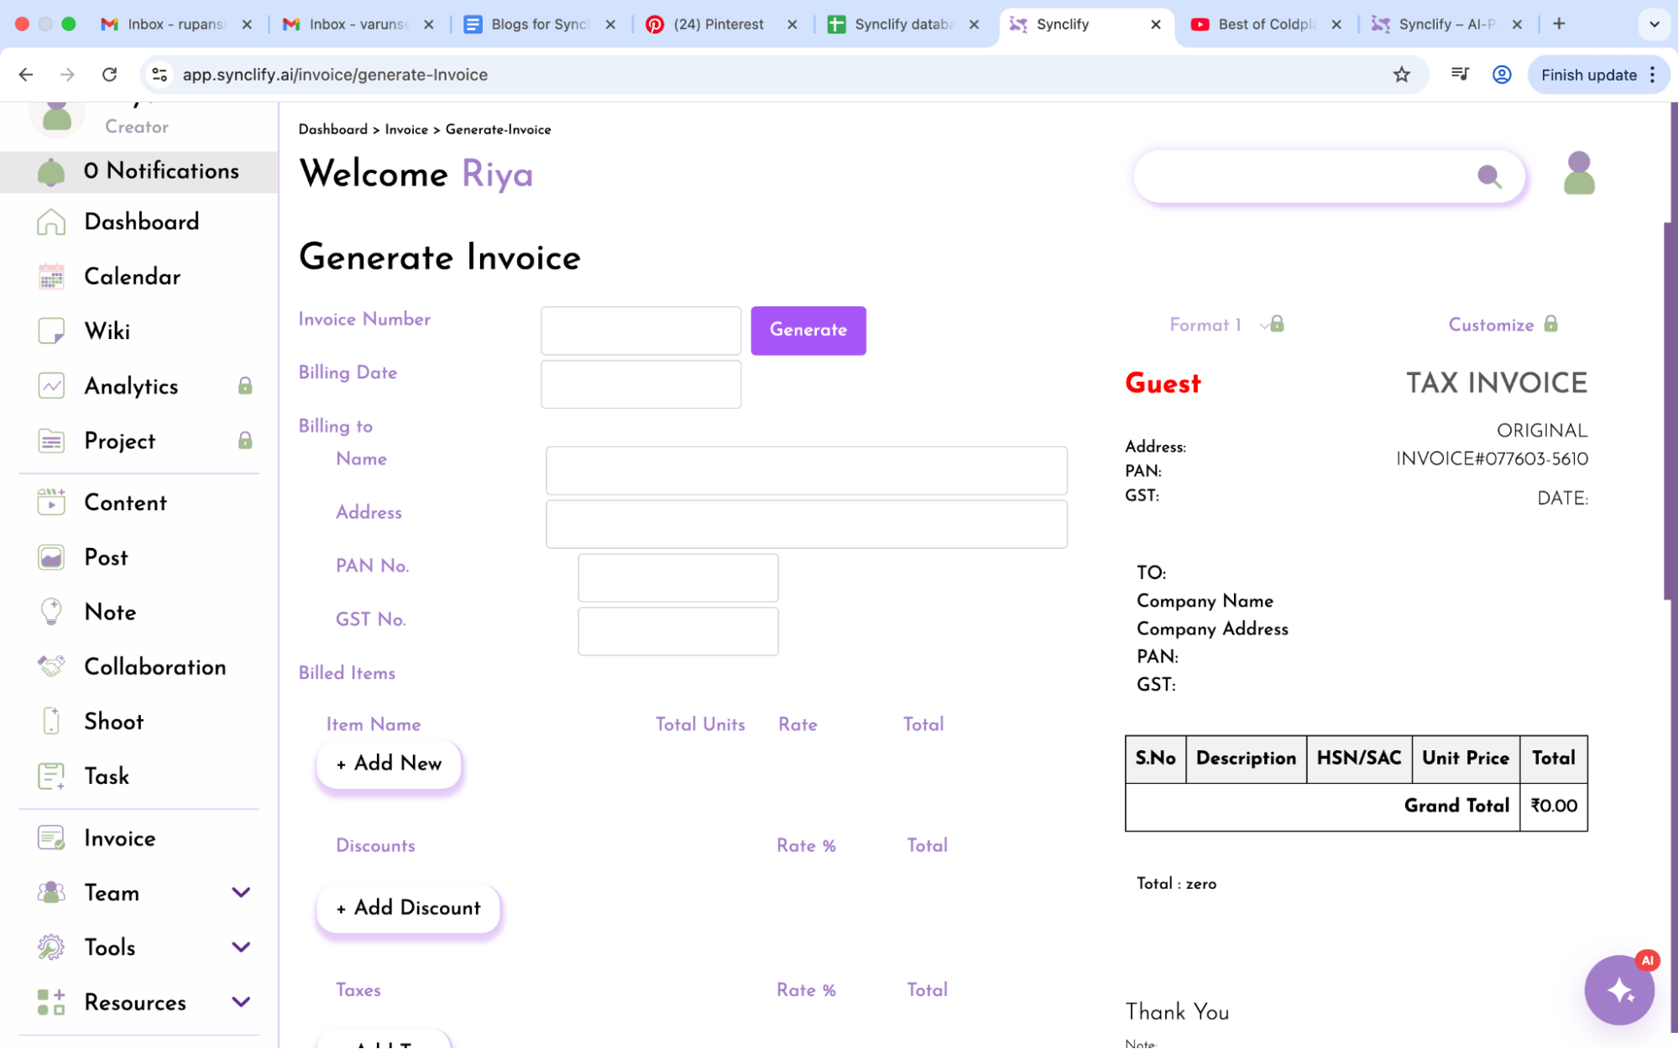The image size is (1678, 1049).
Task: Click the Add New item button
Action: [389, 764]
